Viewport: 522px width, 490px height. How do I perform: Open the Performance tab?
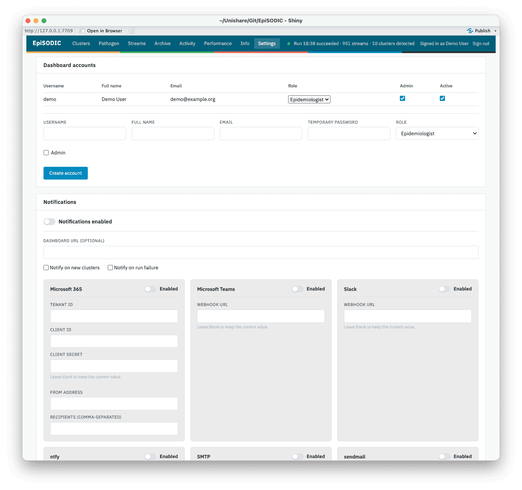(x=218, y=43)
